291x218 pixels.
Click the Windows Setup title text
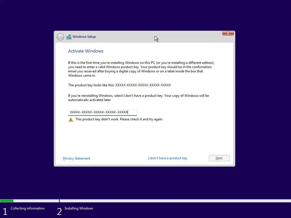pyautogui.click(x=84, y=37)
